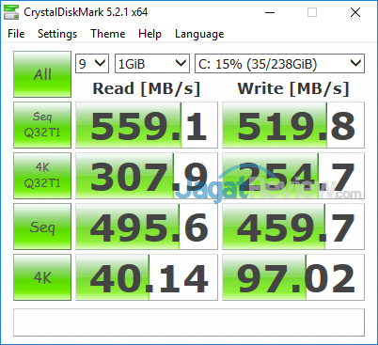Expand the drive C: 15% dropdown
Viewport: 378px width, 345px height.
[279, 64]
